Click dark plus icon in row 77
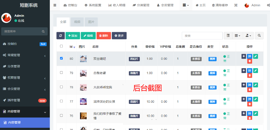Viewport: 270px width, 130px height. [244, 99]
